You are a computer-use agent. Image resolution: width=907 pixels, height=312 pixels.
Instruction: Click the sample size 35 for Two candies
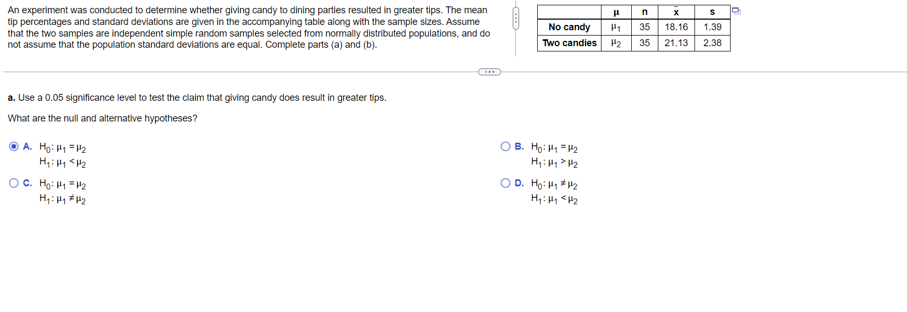pos(643,44)
